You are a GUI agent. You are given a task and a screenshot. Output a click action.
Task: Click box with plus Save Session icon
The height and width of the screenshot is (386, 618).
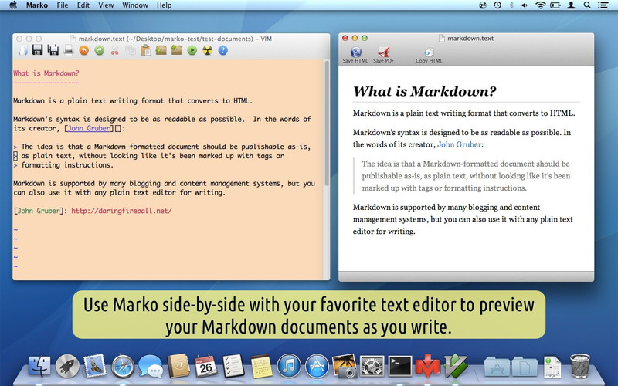[176, 50]
